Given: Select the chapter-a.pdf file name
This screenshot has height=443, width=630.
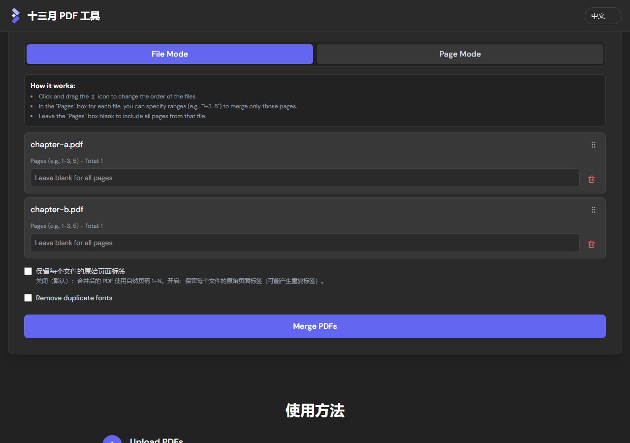Looking at the screenshot, I should pos(57,145).
